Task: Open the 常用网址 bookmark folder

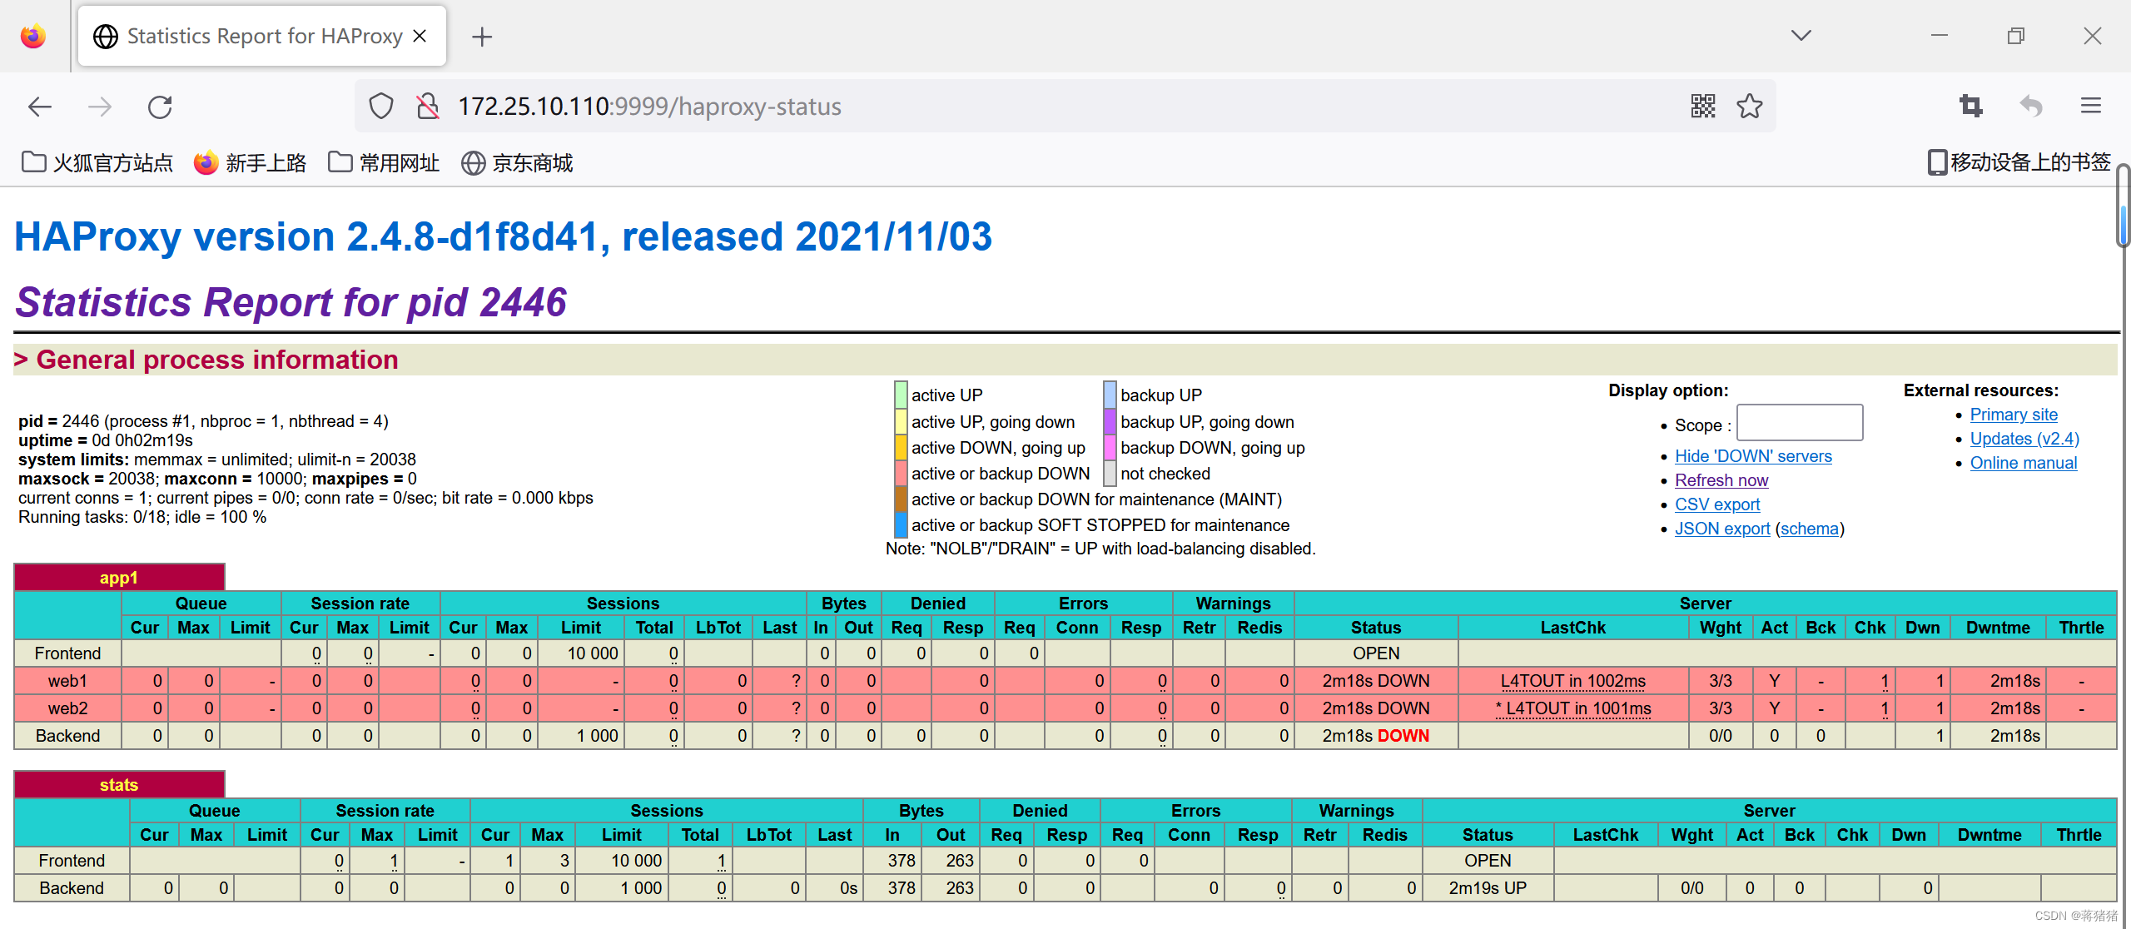Action: pyautogui.click(x=384, y=162)
